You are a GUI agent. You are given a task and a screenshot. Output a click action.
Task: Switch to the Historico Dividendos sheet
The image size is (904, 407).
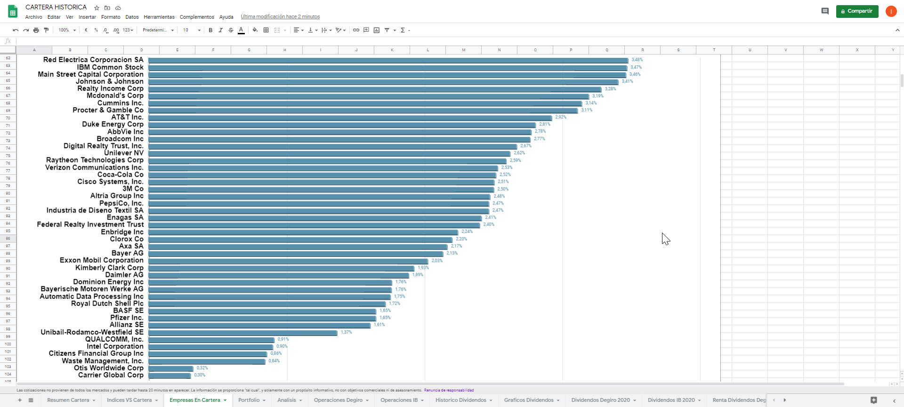coord(461,400)
